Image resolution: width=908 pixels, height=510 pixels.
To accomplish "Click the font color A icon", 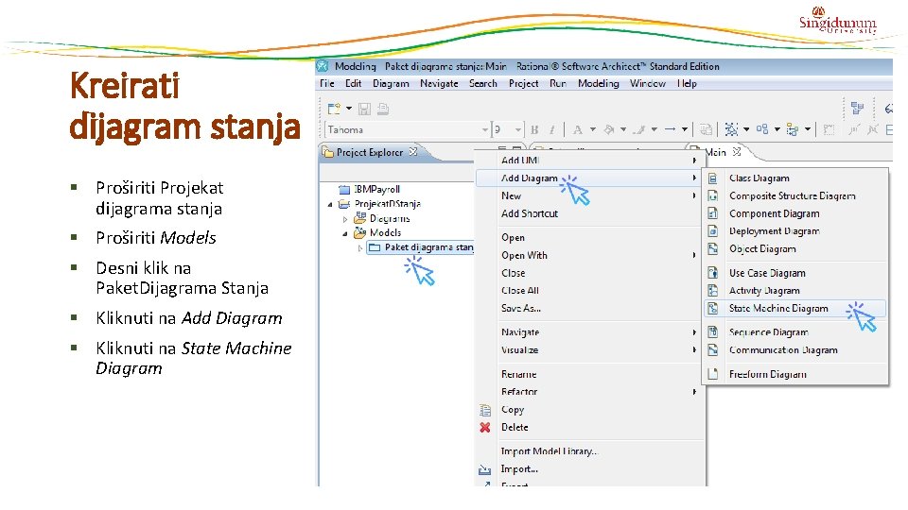I will 577,129.
